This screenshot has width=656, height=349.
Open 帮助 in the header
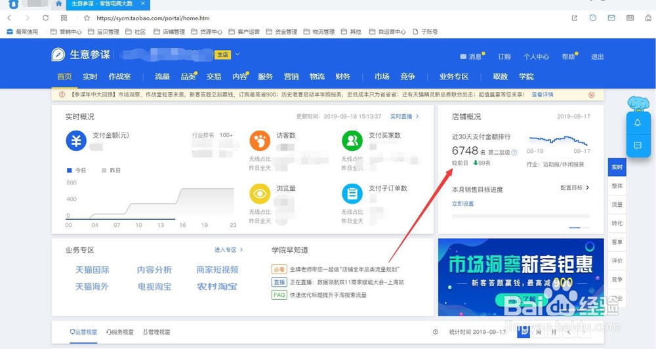coord(569,56)
